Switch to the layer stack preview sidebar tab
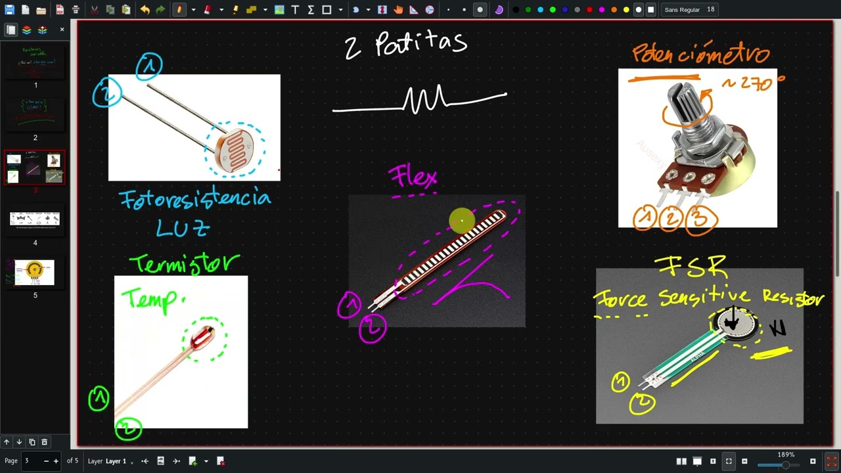This screenshot has width=841, height=473. (x=43, y=30)
